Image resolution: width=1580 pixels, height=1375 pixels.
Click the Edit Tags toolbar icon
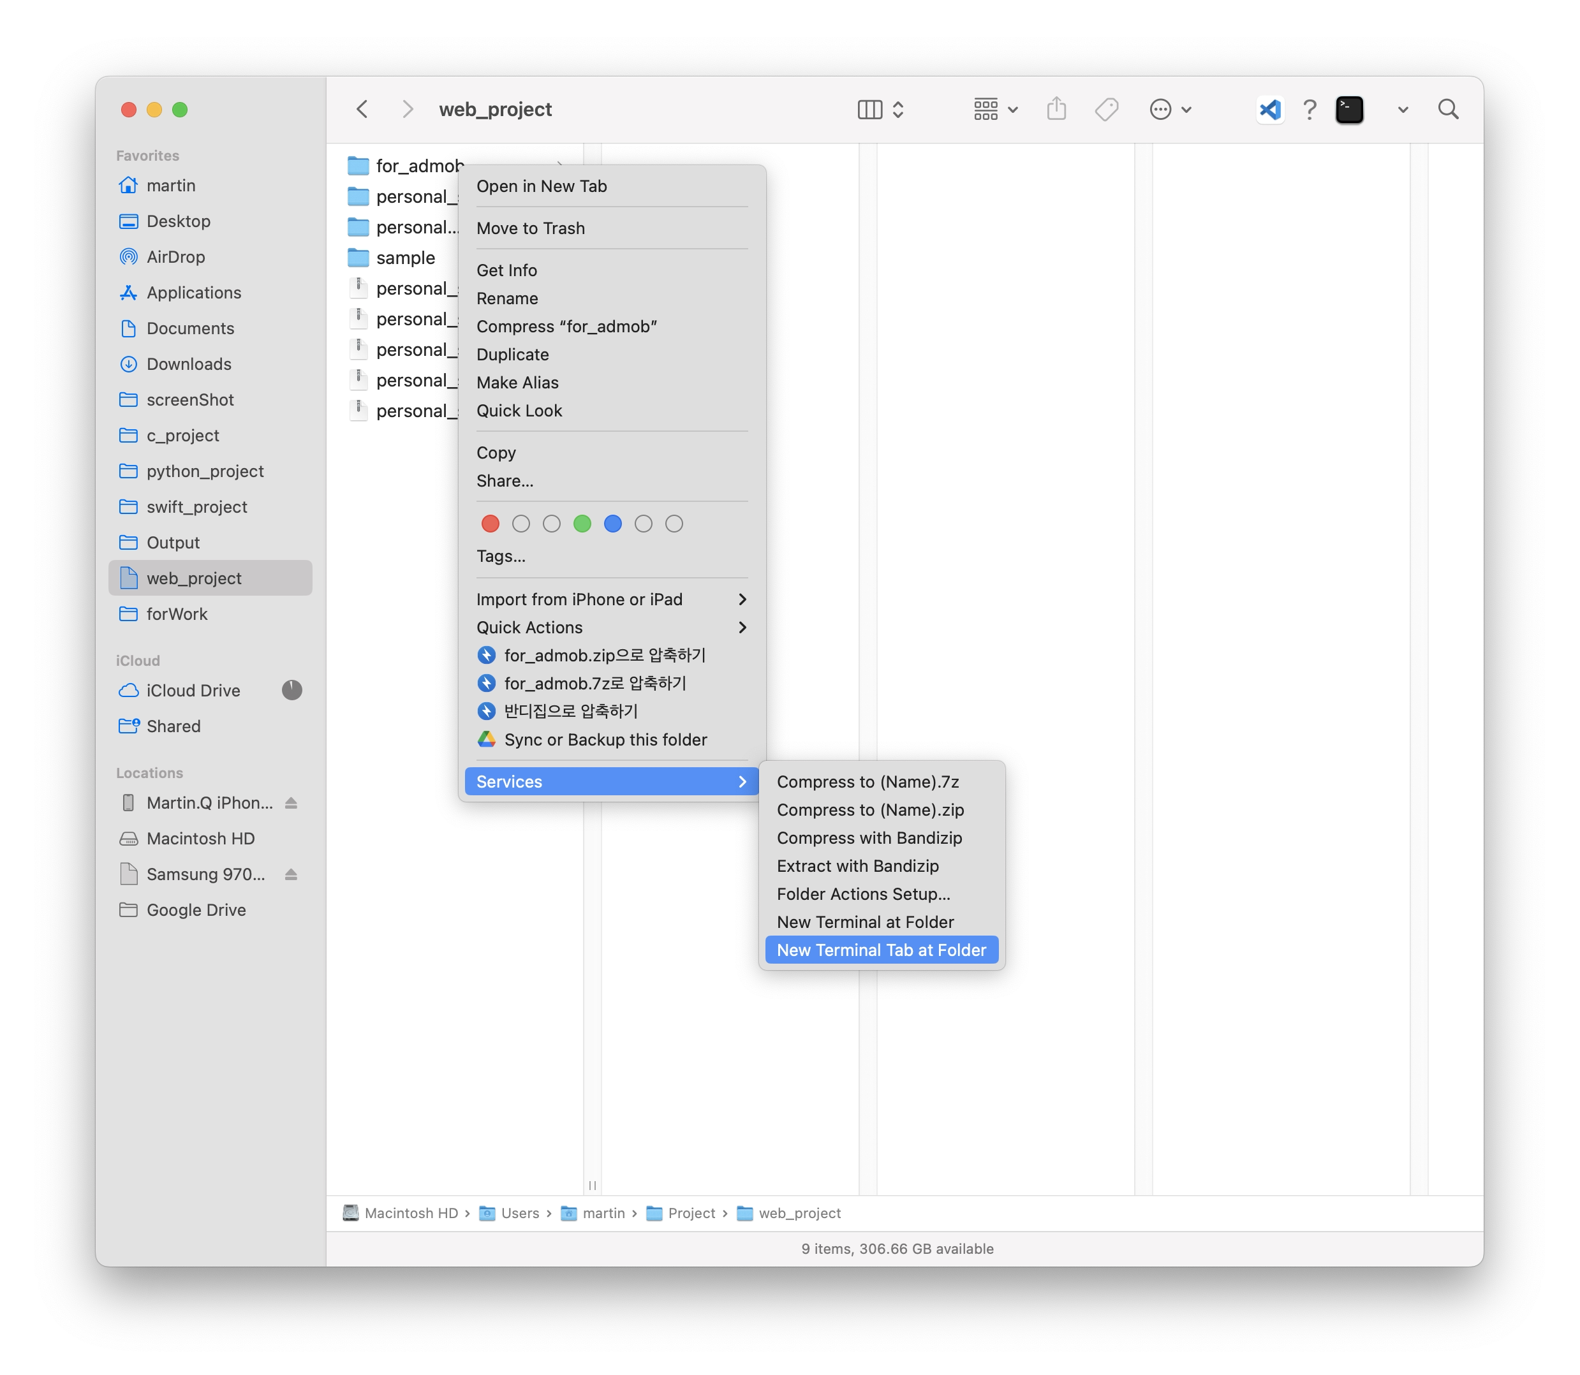pyautogui.click(x=1107, y=110)
